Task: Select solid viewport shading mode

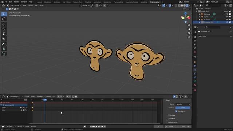Action: 182,5
